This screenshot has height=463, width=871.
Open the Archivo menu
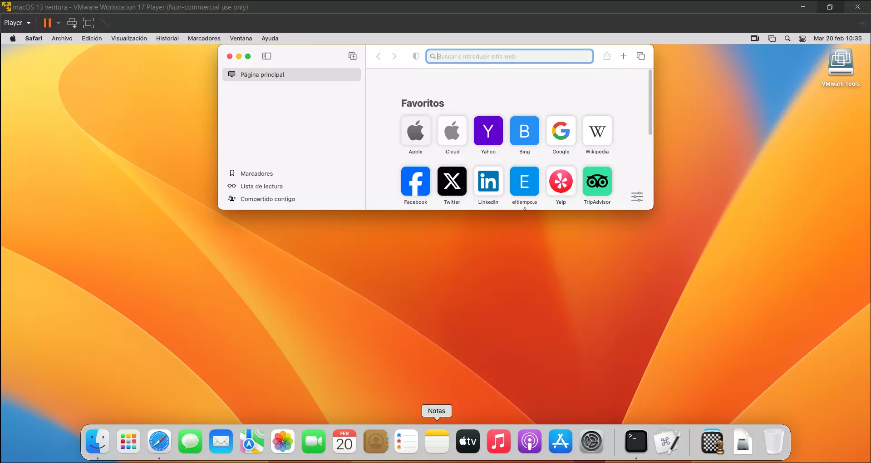pos(62,39)
